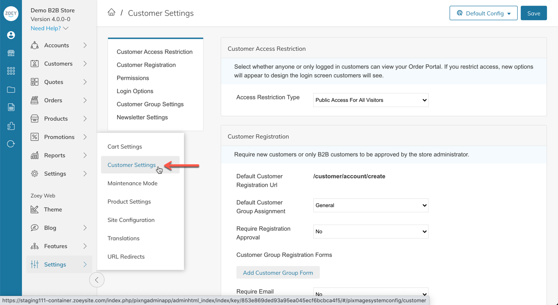Image resolution: width=558 pixels, height=305 pixels.
Task: Expand the Reports submenu chevron
Action: pyautogui.click(x=85, y=155)
